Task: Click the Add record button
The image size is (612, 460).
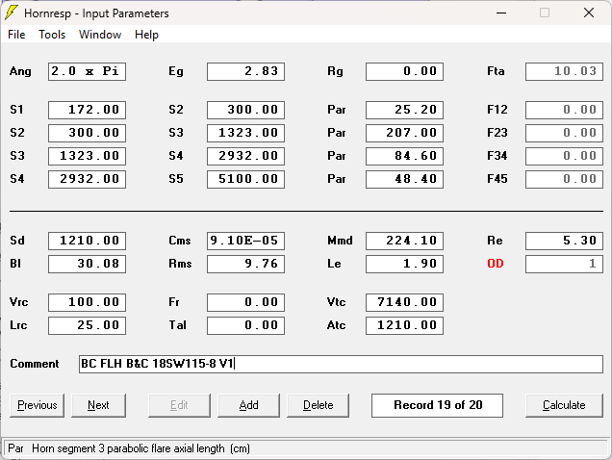Action: (248, 405)
